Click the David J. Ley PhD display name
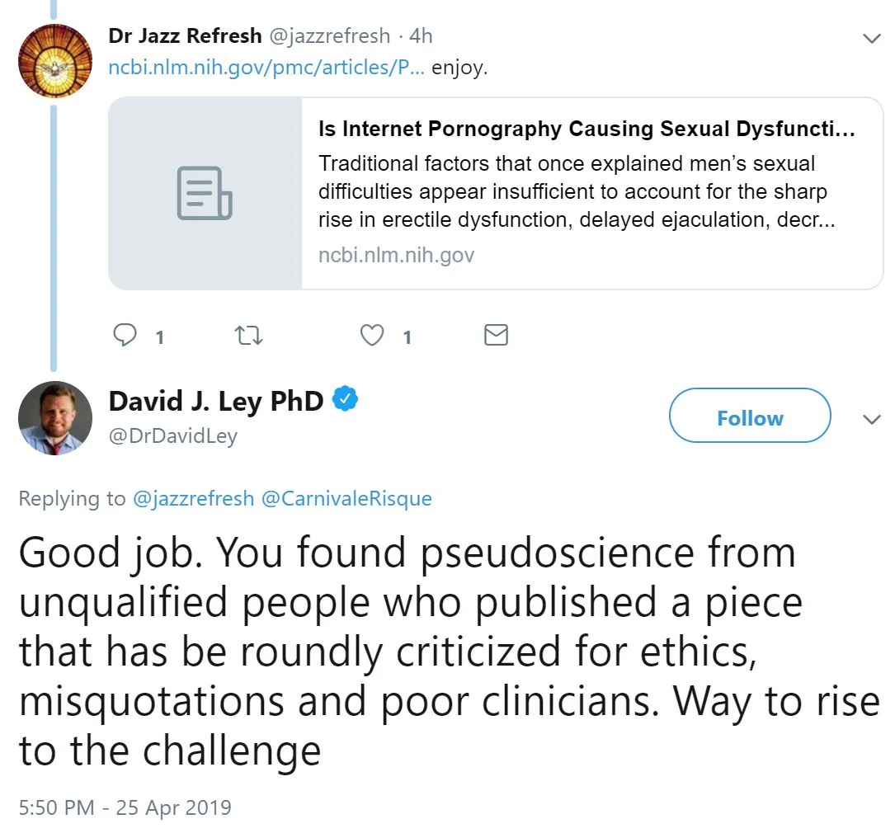 216,401
